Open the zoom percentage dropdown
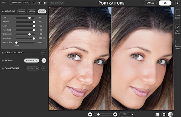Screen dimensions: 181x117 tap(132, 115)
